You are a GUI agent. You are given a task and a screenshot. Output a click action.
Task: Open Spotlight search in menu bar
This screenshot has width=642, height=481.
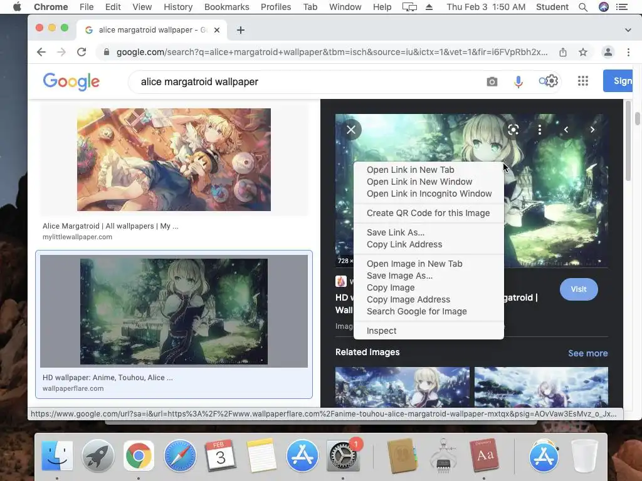(583, 7)
